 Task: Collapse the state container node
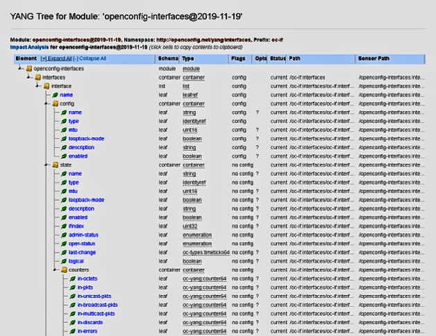(x=46, y=165)
